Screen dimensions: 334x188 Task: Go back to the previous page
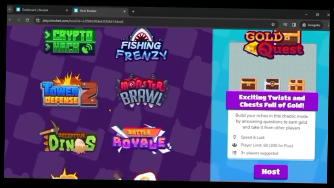10,20
